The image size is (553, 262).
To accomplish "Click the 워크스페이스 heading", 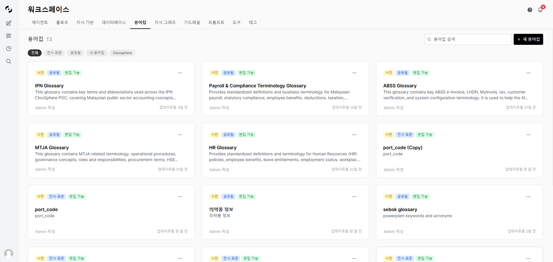I will 48,9.
